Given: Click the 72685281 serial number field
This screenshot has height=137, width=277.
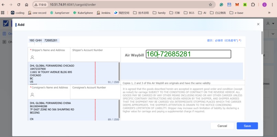Looking at the screenshot, I should click(51, 41).
